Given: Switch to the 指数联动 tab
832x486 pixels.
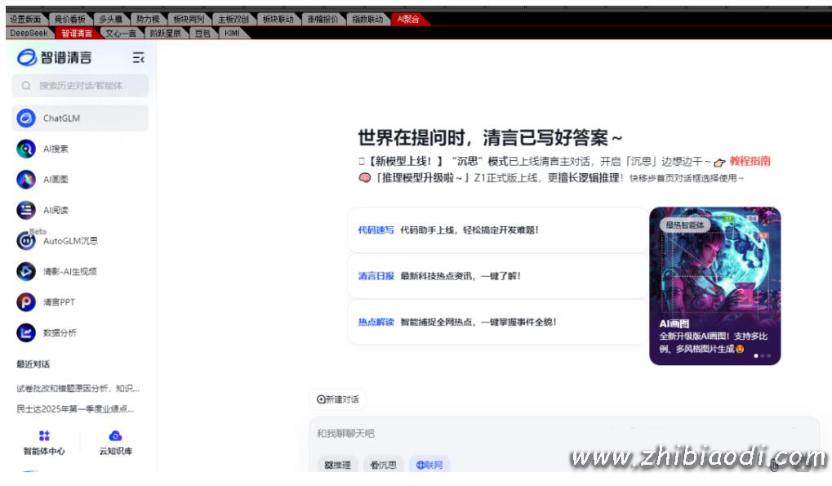Looking at the screenshot, I should click(367, 19).
